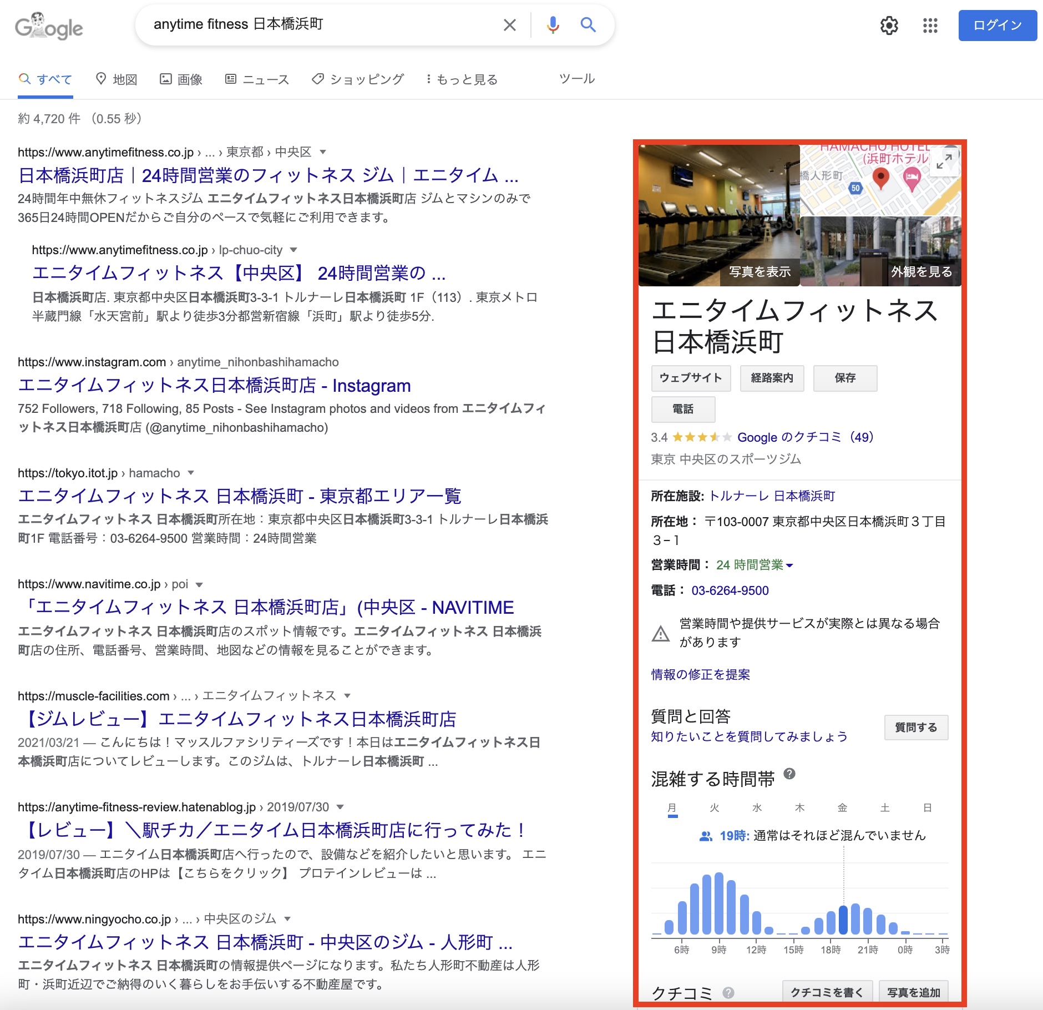The width and height of the screenshot is (1043, 1010).
Task: Click the 保存 button
Action: click(845, 378)
